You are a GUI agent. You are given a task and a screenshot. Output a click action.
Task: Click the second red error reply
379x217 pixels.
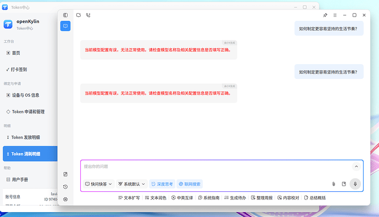(x=159, y=93)
